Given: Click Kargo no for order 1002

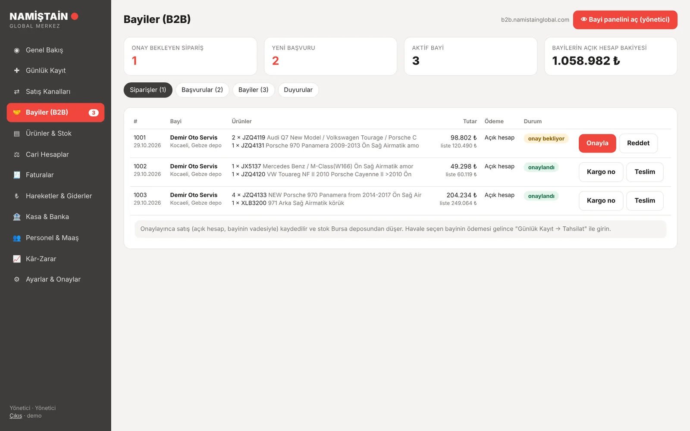Looking at the screenshot, I should point(601,172).
